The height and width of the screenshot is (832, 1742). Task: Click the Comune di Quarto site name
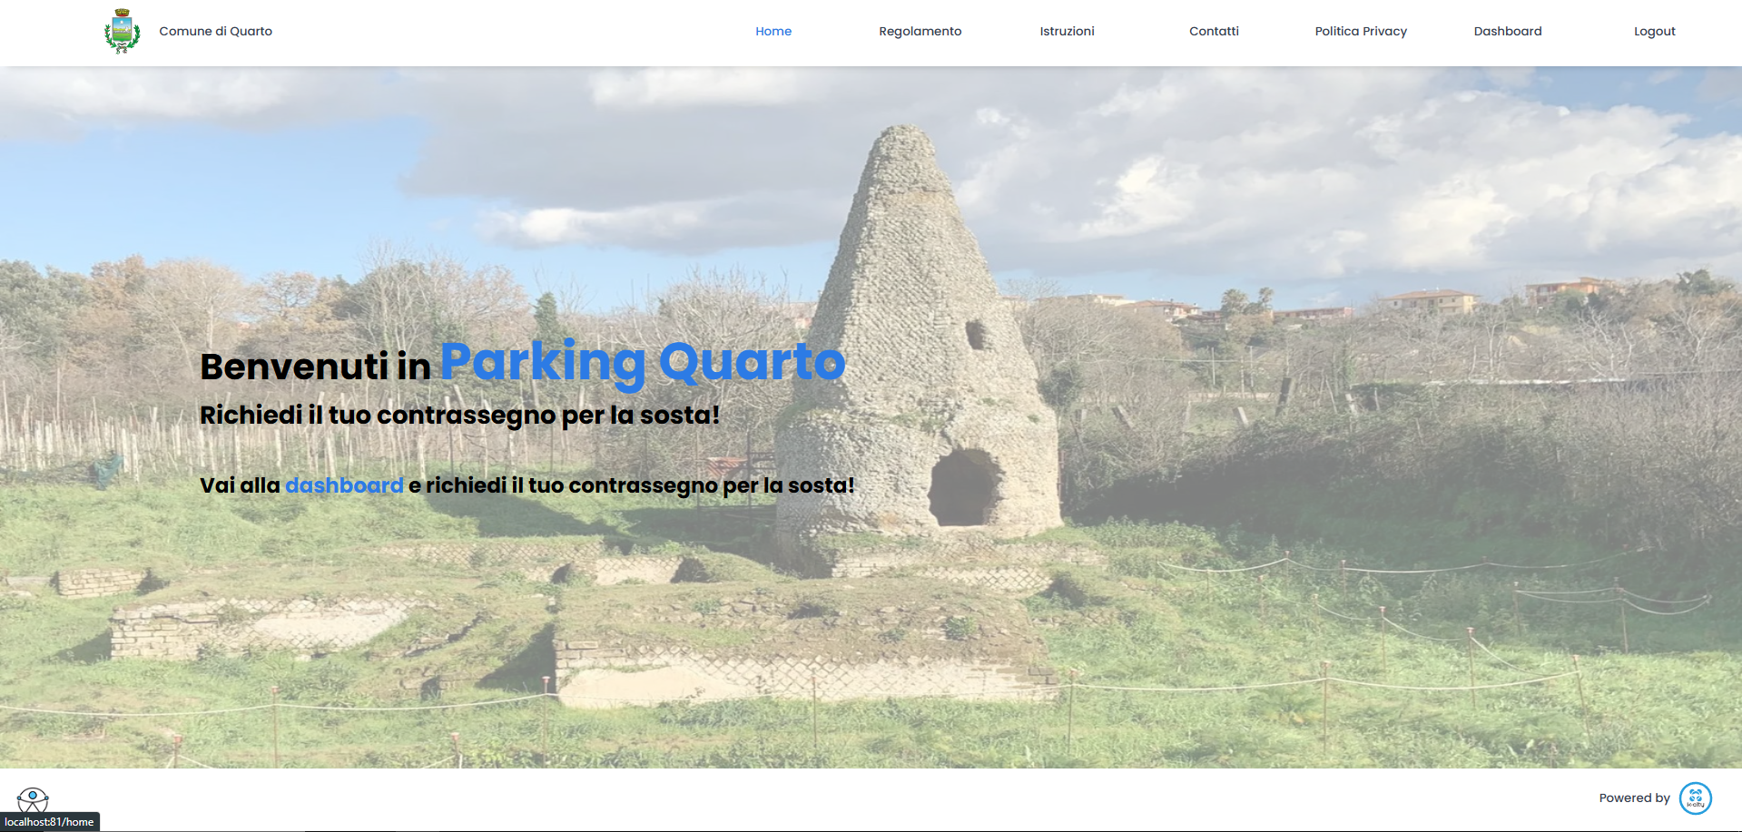click(216, 31)
